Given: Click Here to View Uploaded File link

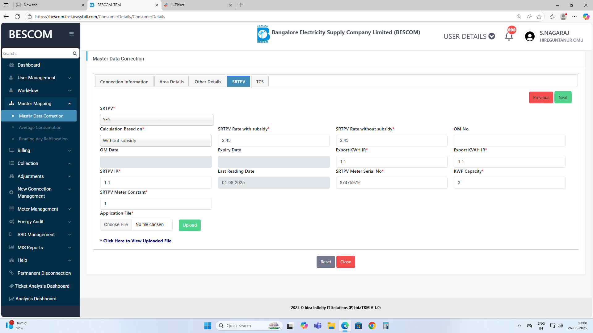Looking at the screenshot, I should tap(136, 241).
